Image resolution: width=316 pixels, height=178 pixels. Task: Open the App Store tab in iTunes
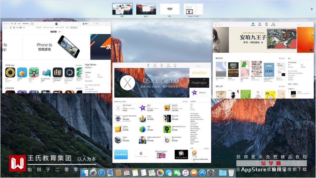(x=74, y=28)
